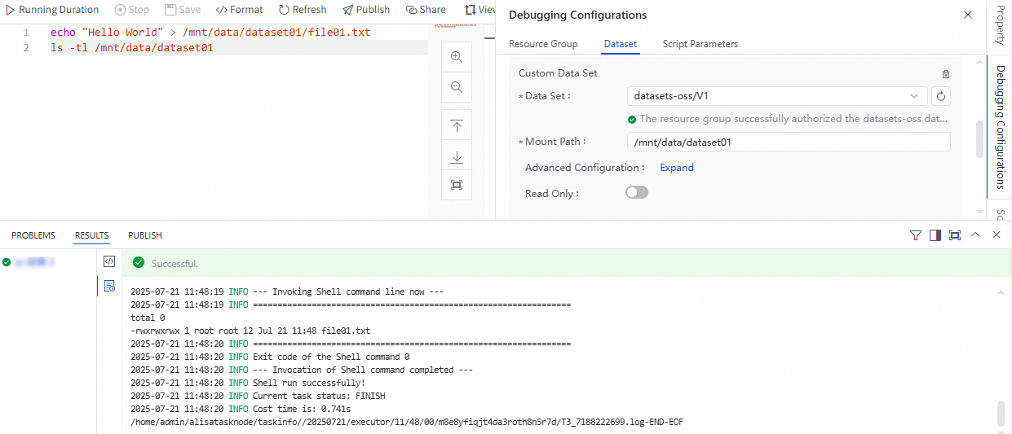This screenshot has height=434, width=1012.
Task: Jump to top using the up-arrow icon
Action: tap(457, 126)
